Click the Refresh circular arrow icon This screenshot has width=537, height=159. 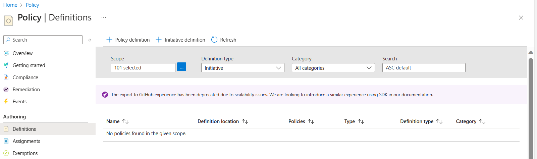[x=214, y=40]
